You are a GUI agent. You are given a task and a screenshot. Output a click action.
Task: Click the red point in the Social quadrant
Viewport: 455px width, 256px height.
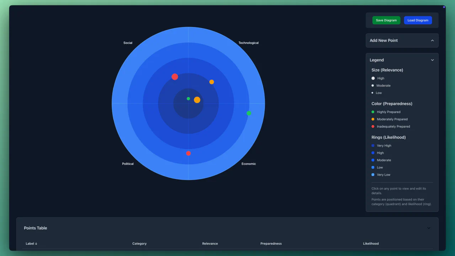(x=175, y=76)
